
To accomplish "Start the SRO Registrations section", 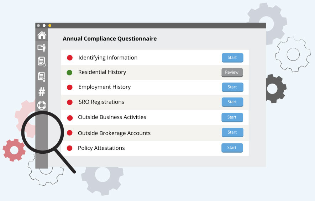I will tap(232, 102).
